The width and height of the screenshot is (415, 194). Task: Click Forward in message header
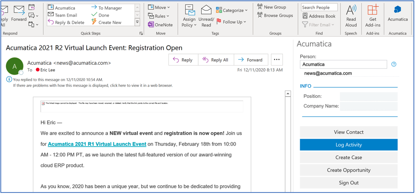[251, 60]
